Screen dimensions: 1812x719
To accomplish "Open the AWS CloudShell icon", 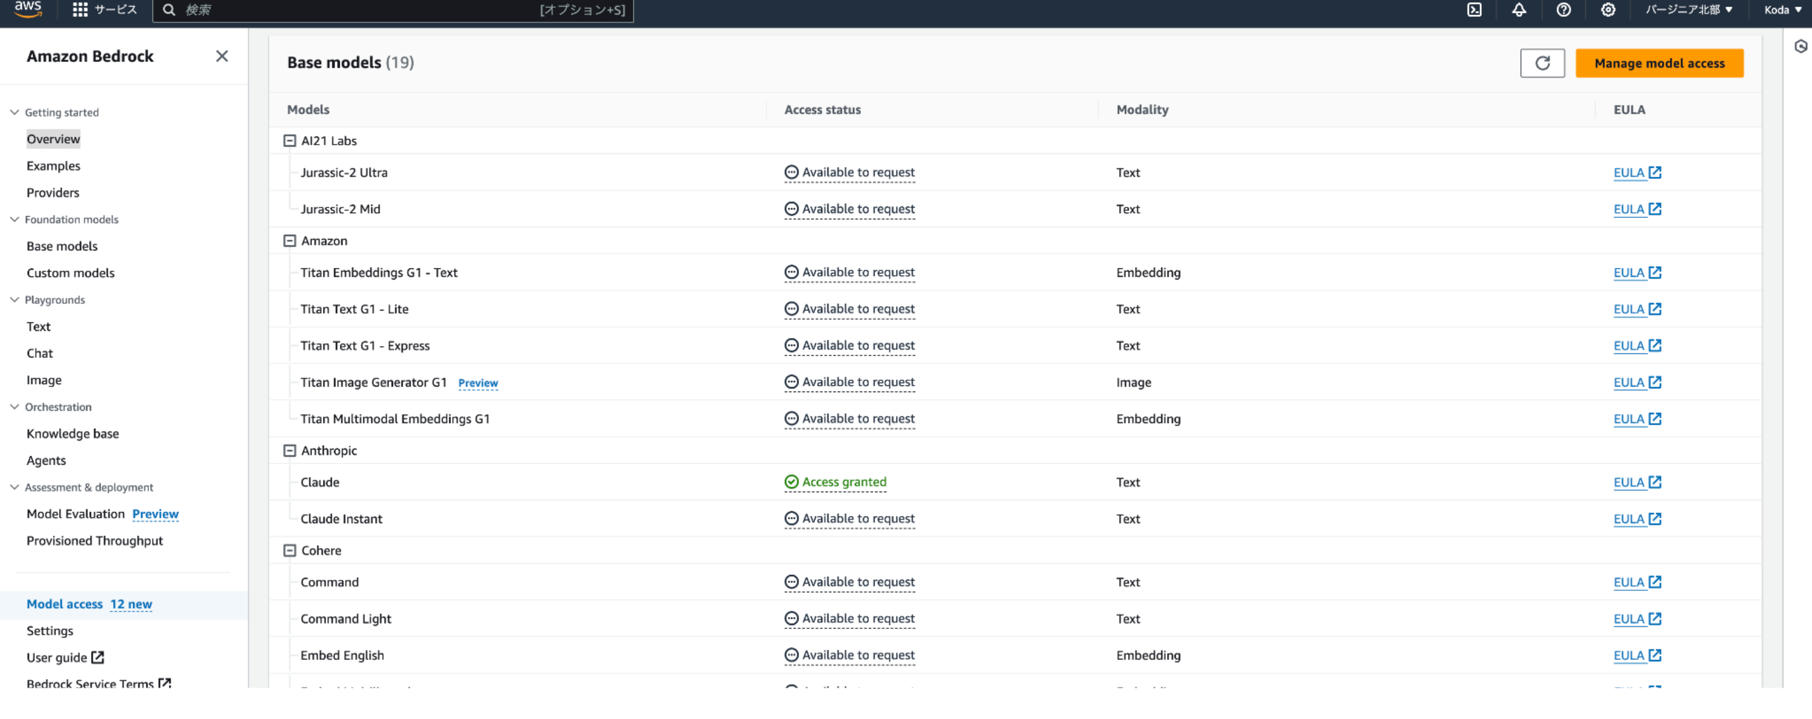I will point(1473,10).
